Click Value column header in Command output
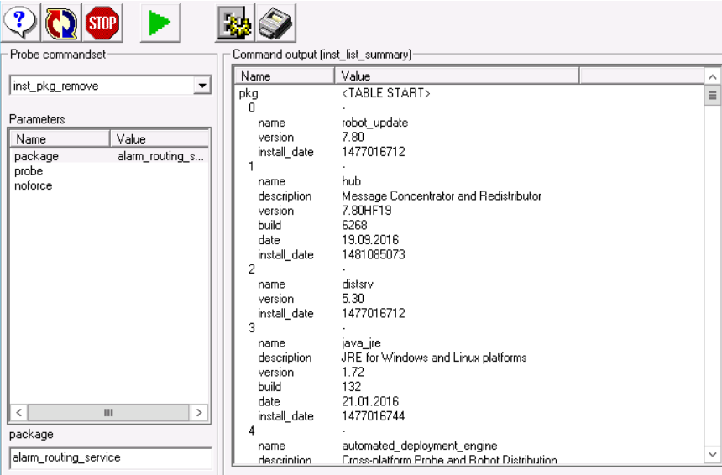The width and height of the screenshot is (722, 475). tap(456, 76)
